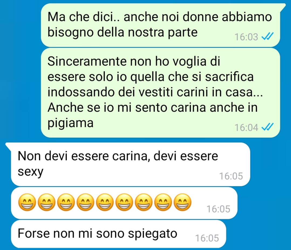The width and height of the screenshot is (291, 250).
Task: Click the last grinning emoji in the row
Action: coord(182,202)
